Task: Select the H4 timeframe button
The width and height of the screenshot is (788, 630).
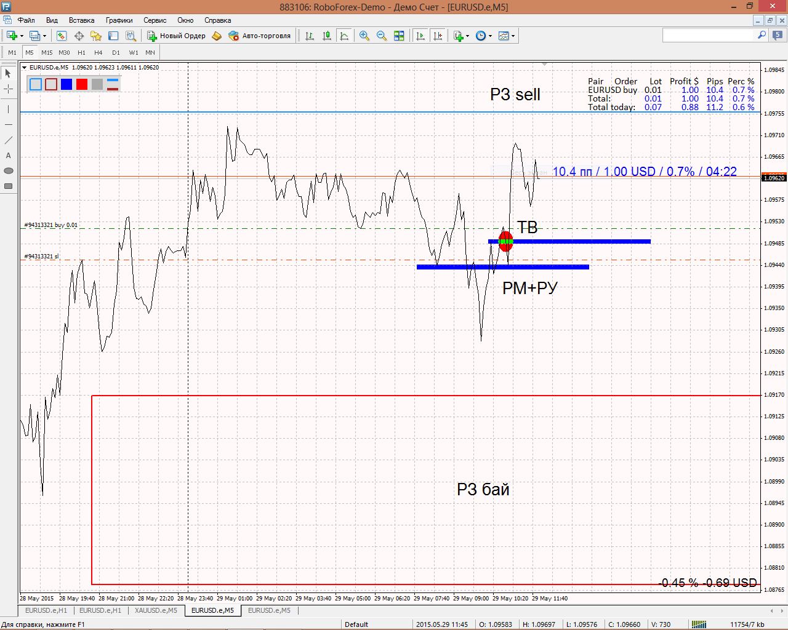Action: pos(98,53)
